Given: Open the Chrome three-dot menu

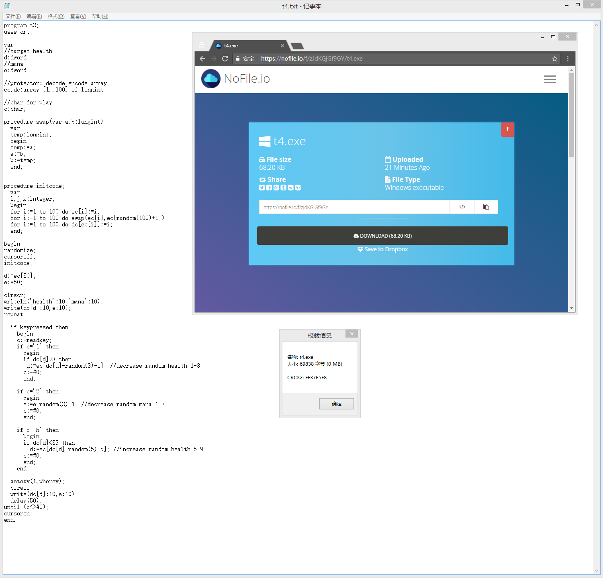Looking at the screenshot, I should (x=568, y=59).
